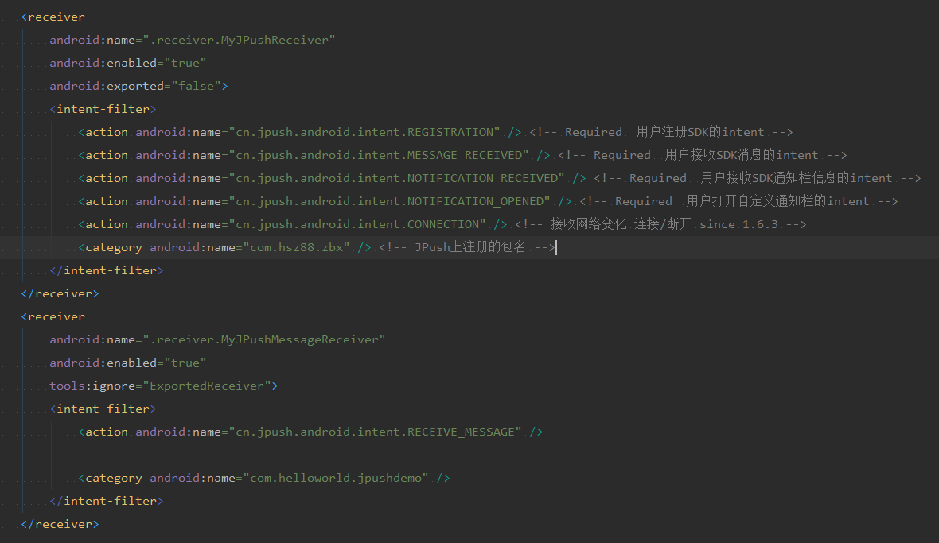Viewport: 939px width, 543px height.
Task: Click the last </receiver> closing tag
Action: (60, 524)
